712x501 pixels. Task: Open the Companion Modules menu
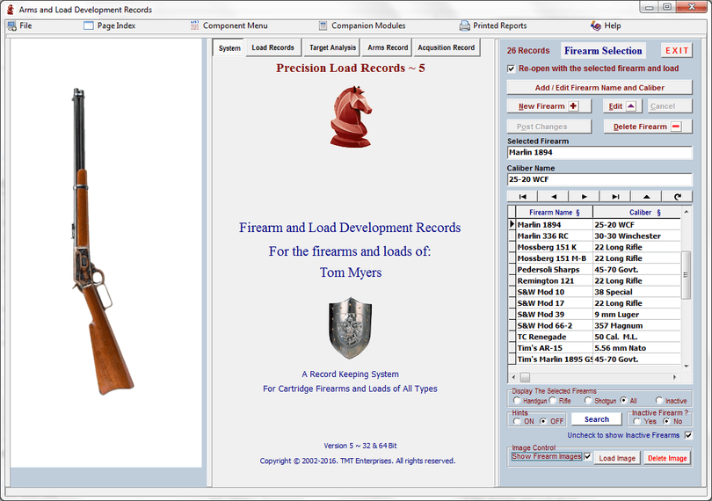point(361,25)
